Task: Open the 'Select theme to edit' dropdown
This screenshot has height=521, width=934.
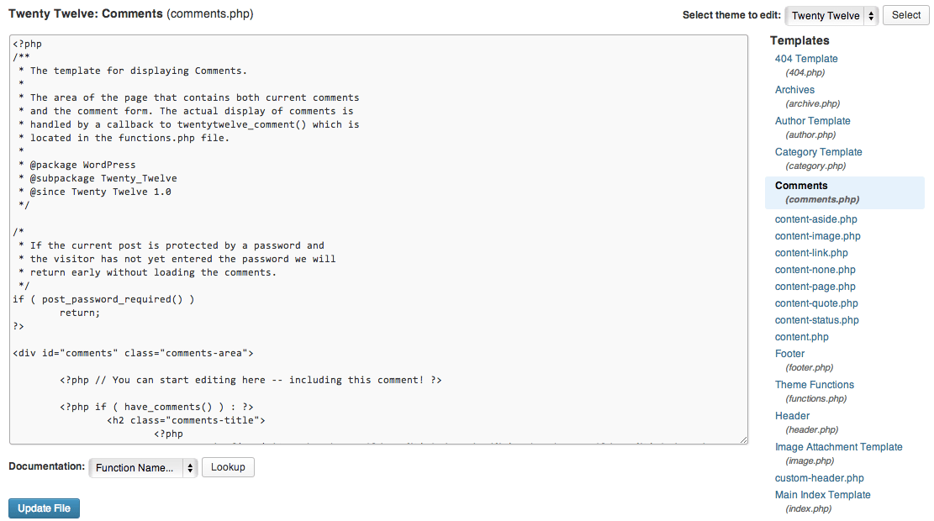Action: click(826, 14)
